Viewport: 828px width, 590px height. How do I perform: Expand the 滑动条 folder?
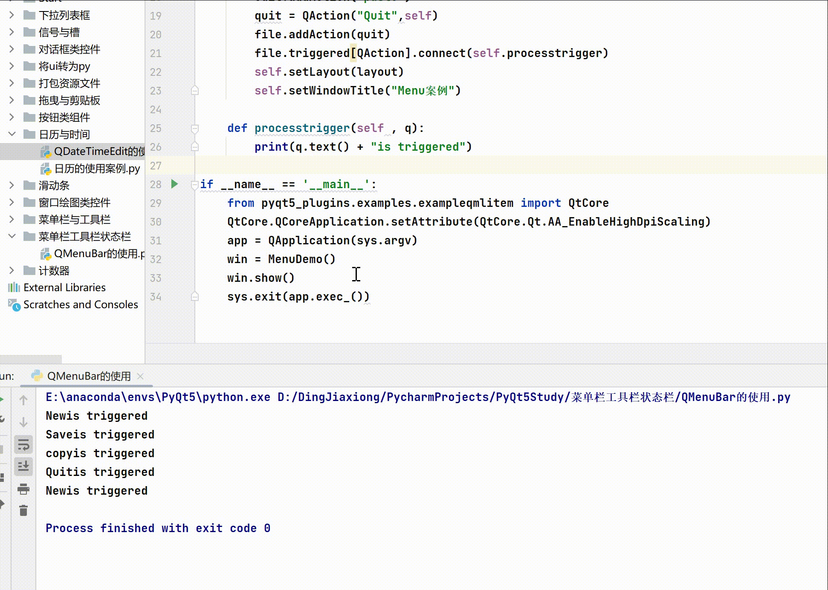coord(12,185)
